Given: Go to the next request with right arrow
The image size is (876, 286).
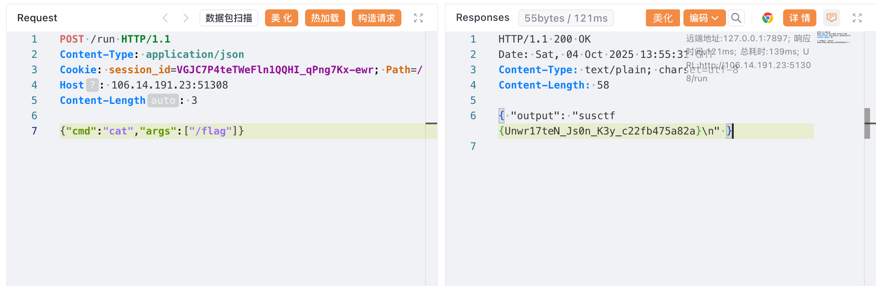Looking at the screenshot, I should coord(185,18).
